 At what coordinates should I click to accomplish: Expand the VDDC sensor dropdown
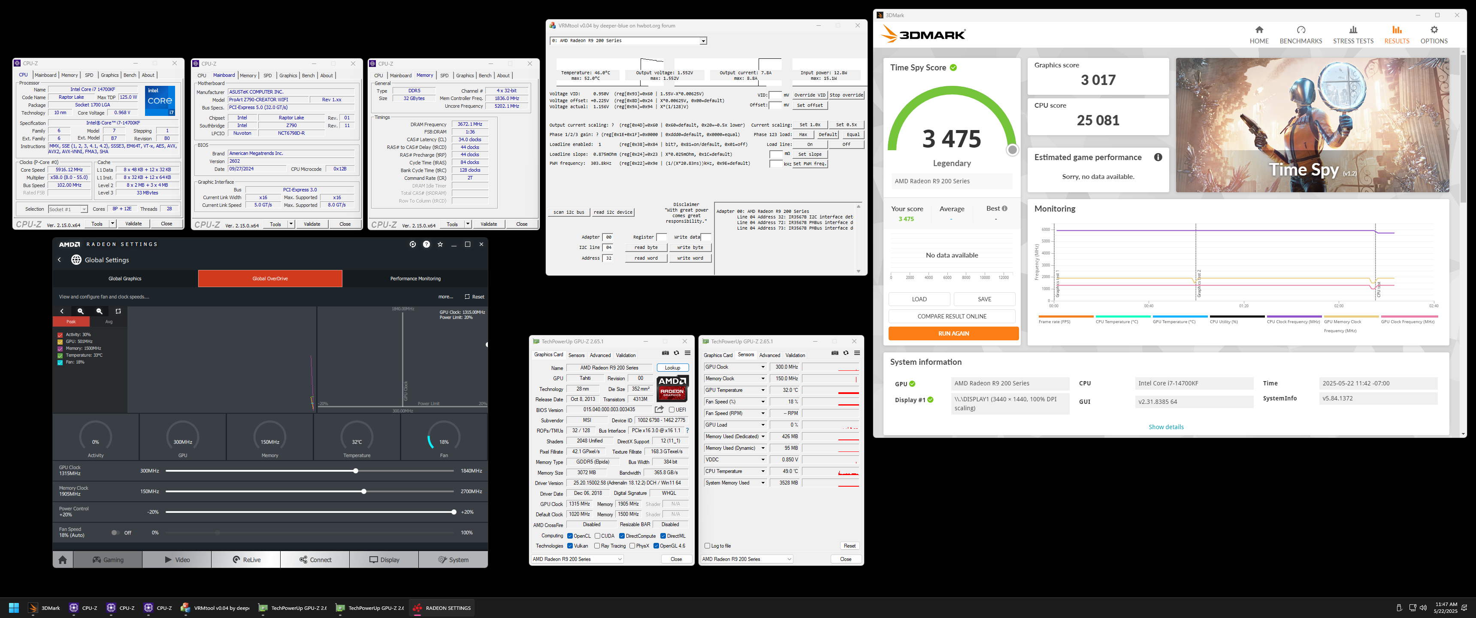coord(762,460)
